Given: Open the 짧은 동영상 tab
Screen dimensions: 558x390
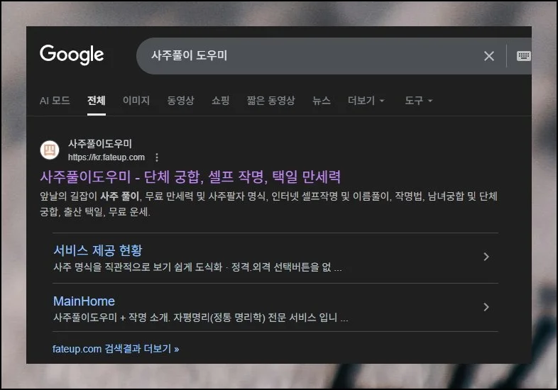Looking at the screenshot, I should (x=271, y=101).
